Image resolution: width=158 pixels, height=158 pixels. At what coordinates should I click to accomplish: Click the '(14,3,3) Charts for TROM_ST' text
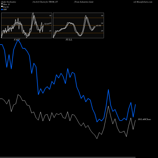[x=45, y=2]
